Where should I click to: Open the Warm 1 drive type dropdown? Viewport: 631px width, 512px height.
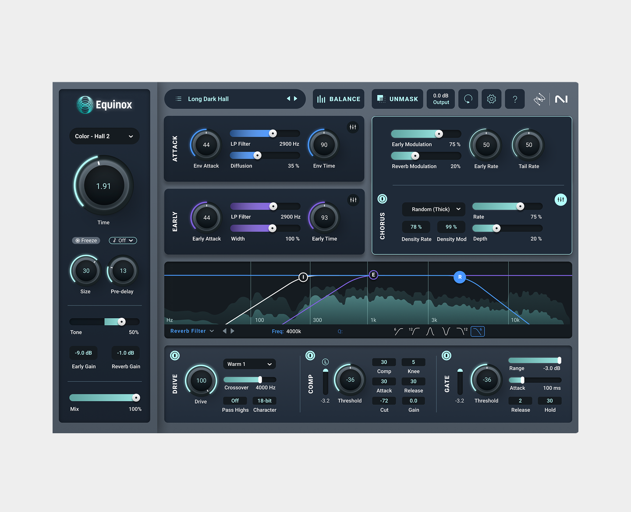coord(250,364)
